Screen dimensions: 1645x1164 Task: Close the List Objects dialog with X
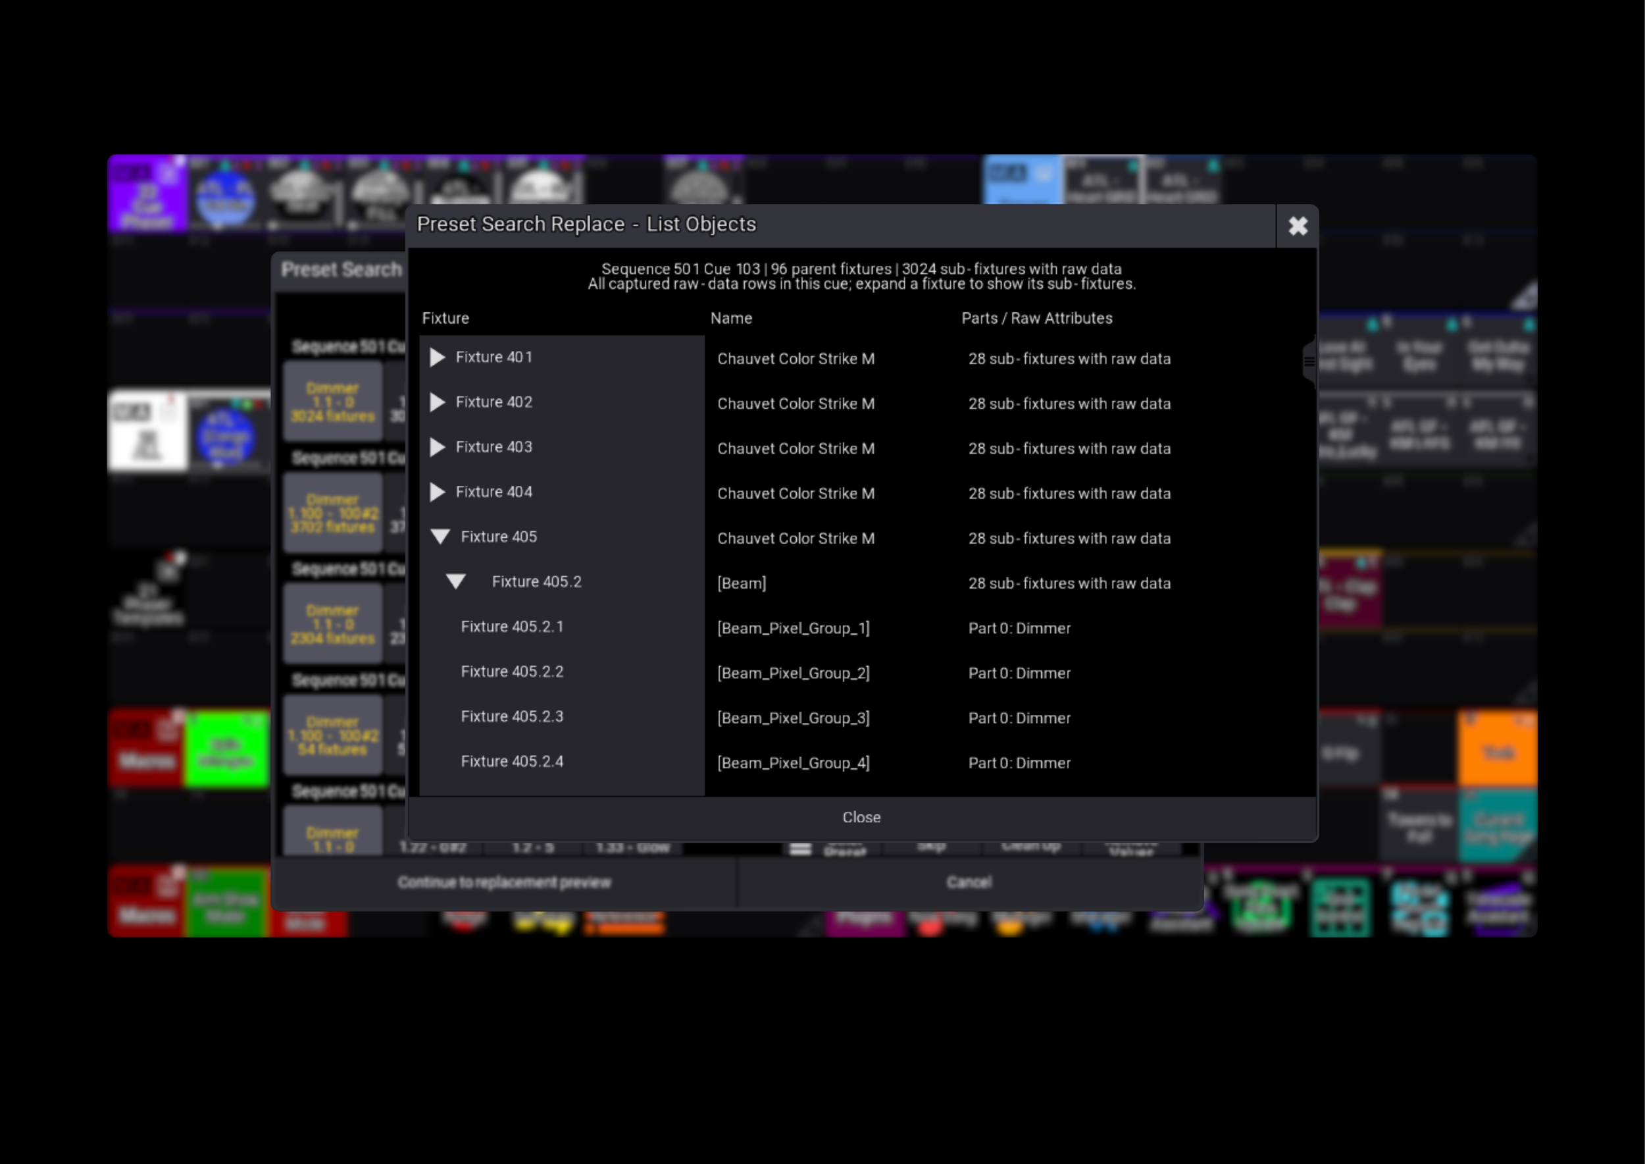pos(1298,226)
